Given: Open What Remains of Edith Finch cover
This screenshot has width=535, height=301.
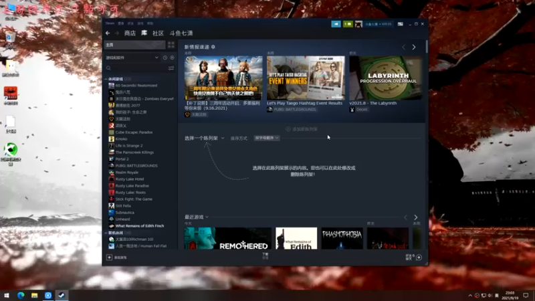Looking at the screenshot, I should click(x=296, y=238).
